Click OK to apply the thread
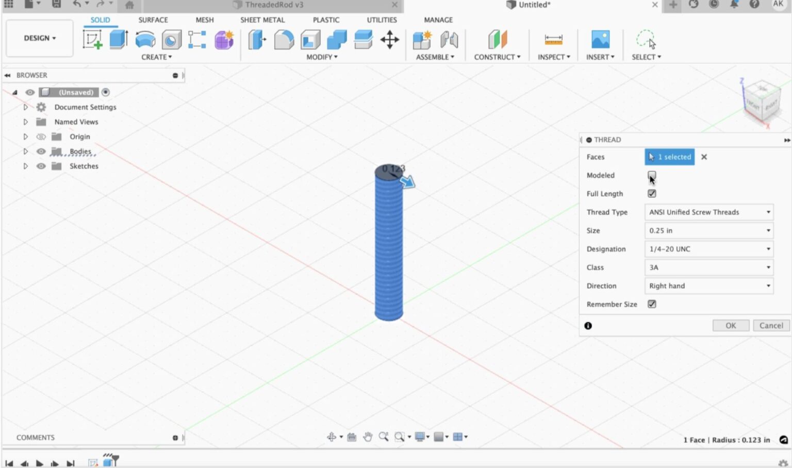This screenshot has height=468, width=792. 731,325
